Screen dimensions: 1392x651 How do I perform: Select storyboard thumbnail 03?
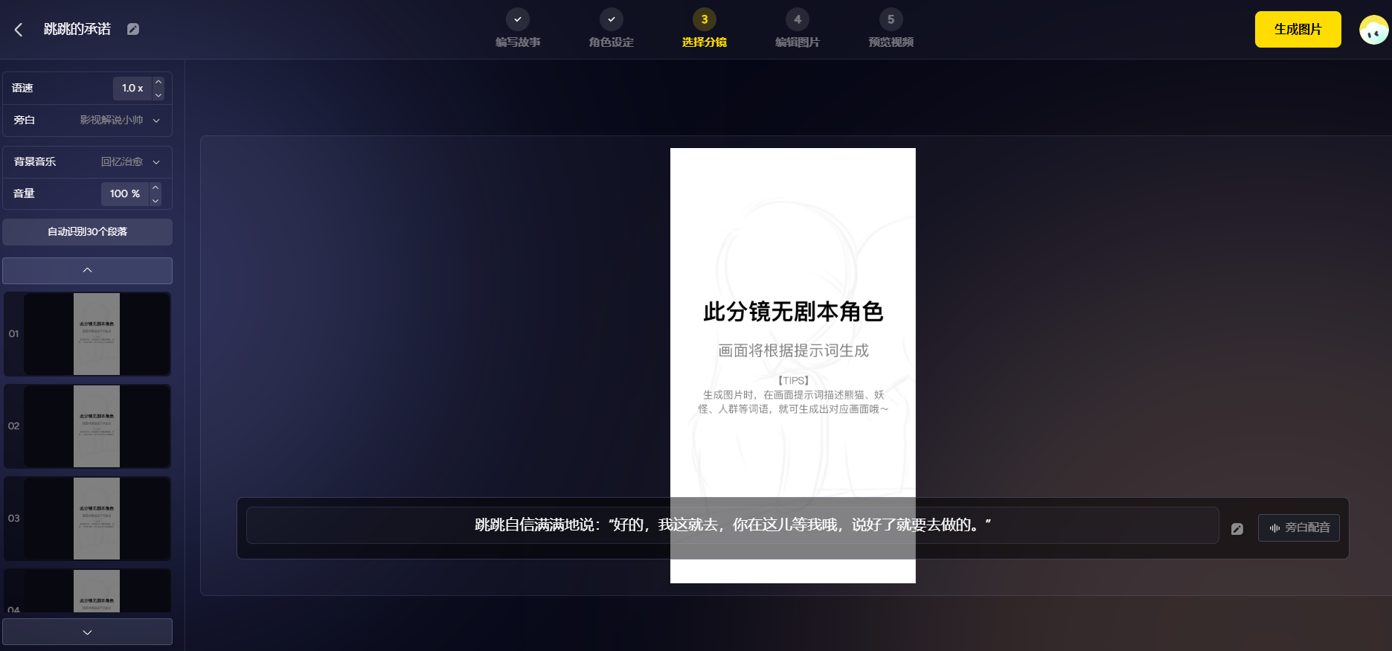pyautogui.click(x=88, y=519)
